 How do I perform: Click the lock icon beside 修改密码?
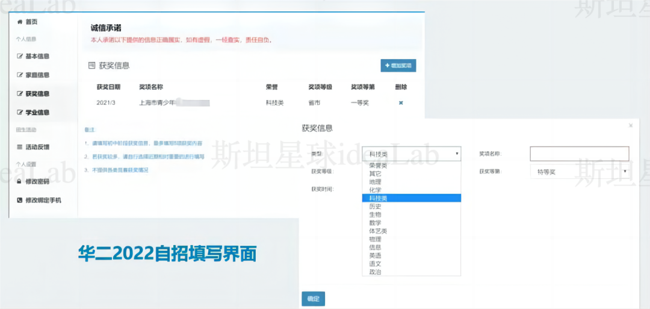tap(20, 181)
